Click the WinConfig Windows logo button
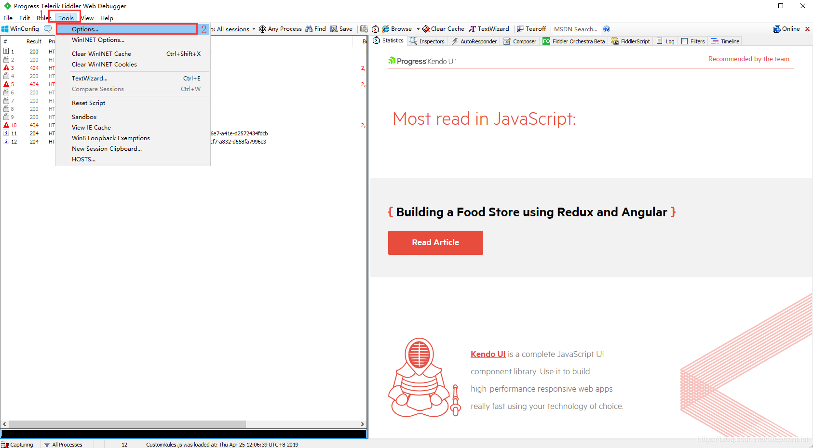 (x=20, y=29)
